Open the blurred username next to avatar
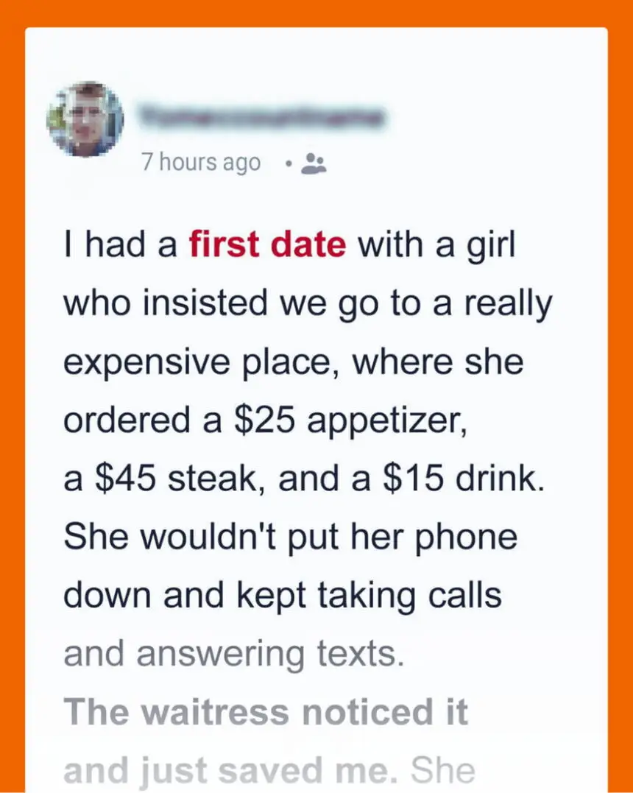 [263, 116]
